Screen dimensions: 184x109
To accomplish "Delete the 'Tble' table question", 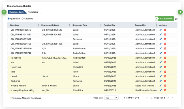I will tap(165, 72).
